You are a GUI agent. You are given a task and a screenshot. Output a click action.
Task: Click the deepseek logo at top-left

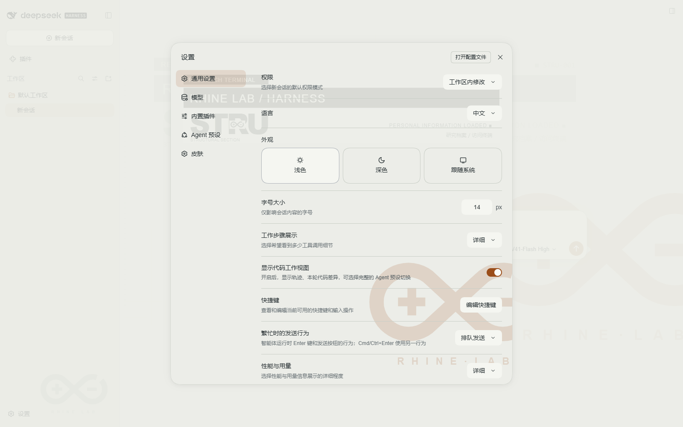tap(47, 15)
